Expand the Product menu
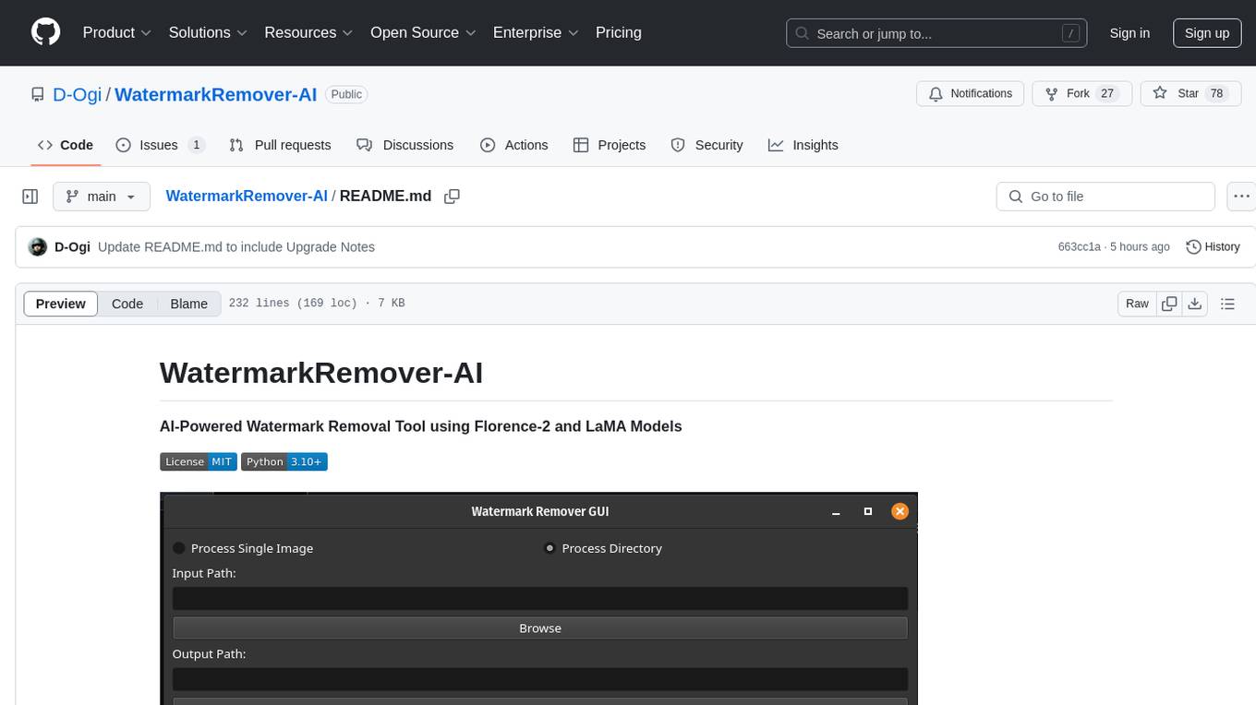The width and height of the screenshot is (1256, 705). 117,32
